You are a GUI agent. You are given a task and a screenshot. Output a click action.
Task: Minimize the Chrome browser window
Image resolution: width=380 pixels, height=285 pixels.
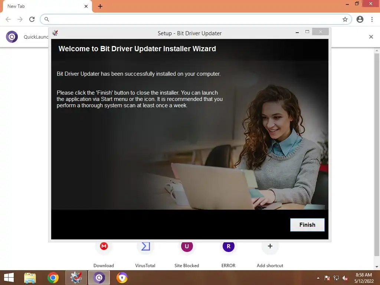tap(347, 4)
